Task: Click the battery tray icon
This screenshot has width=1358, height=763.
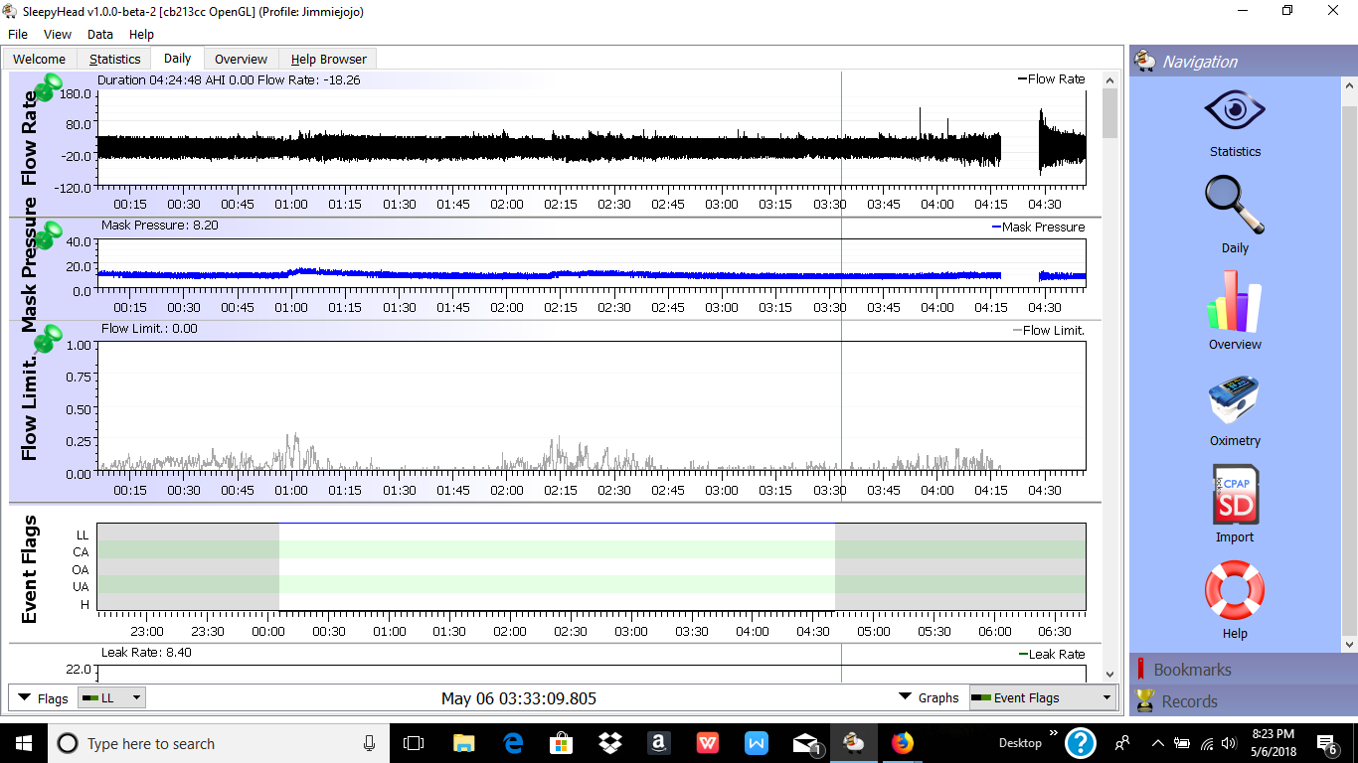Action: pos(1182,743)
